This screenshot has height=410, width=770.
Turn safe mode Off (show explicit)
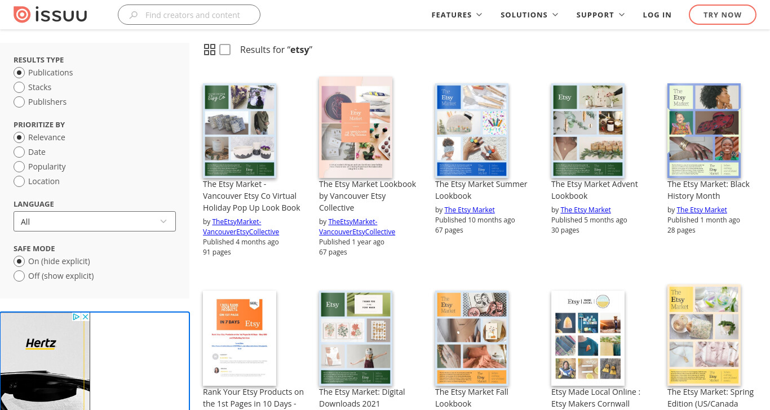pyautogui.click(x=54, y=276)
